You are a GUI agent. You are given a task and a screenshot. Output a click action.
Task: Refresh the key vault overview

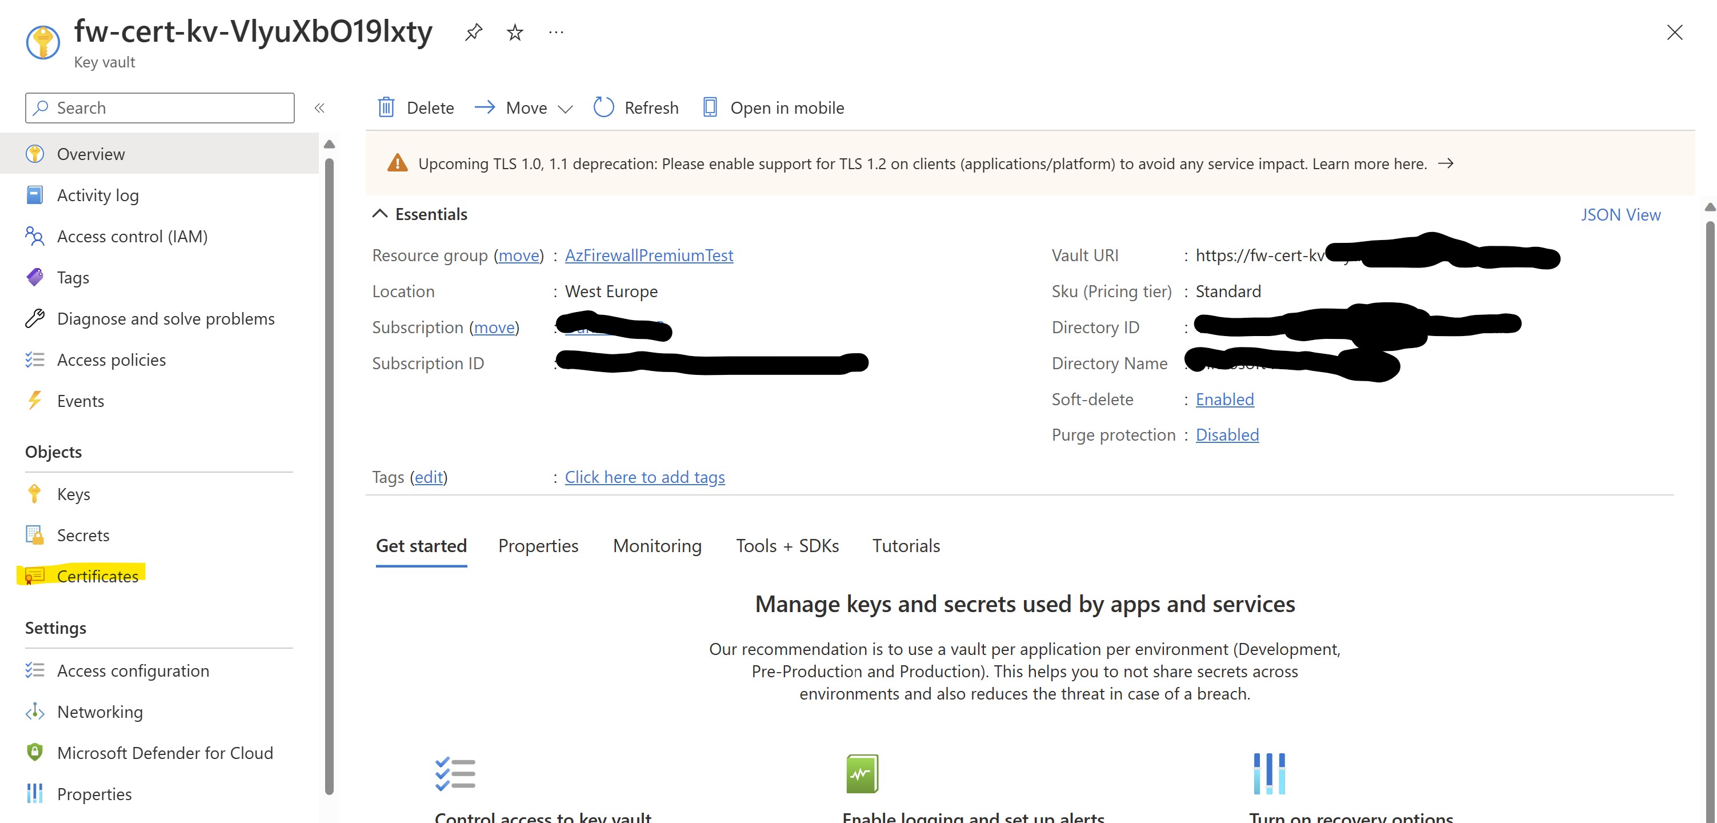click(636, 107)
